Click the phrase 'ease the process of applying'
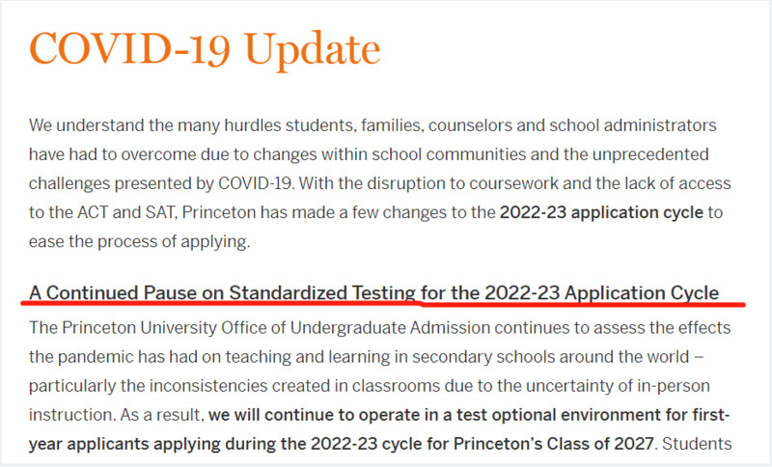Viewport: 772px width, 467px height. [138, 241]
